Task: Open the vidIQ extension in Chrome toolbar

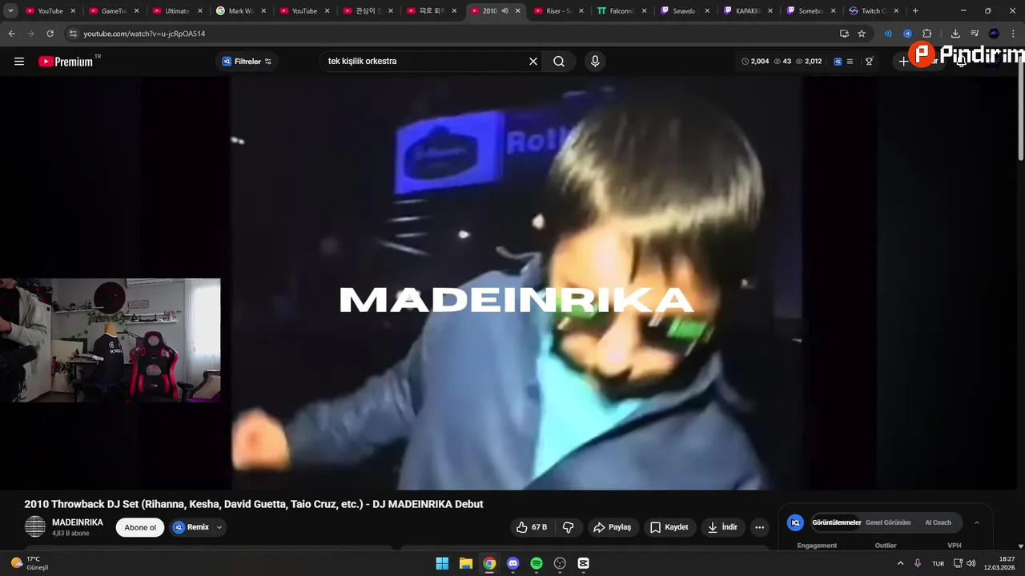Action: point(907,34)
